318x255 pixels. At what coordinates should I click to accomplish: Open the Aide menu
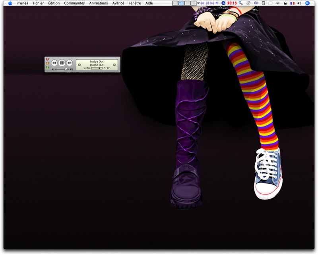[x=149, y=3]
